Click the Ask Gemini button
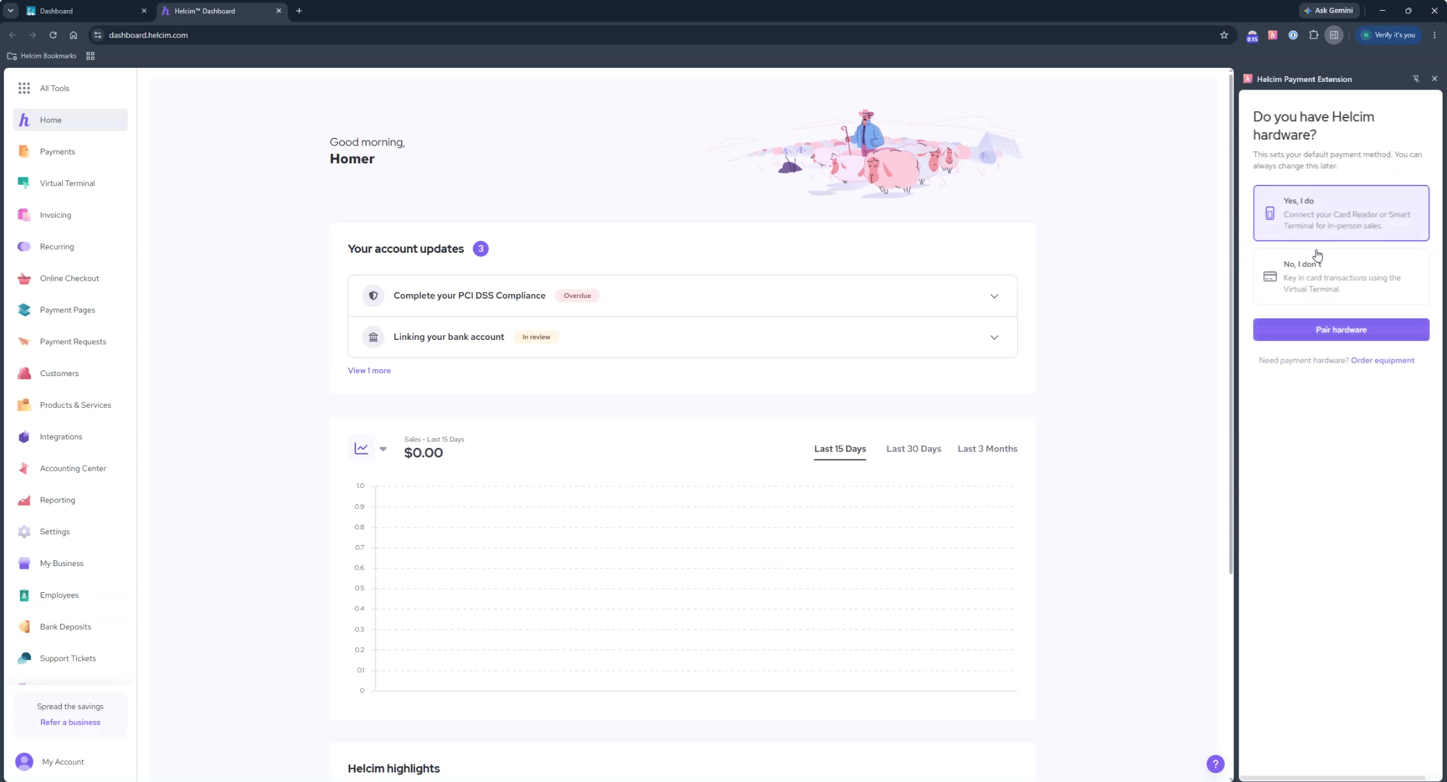 1328,11
